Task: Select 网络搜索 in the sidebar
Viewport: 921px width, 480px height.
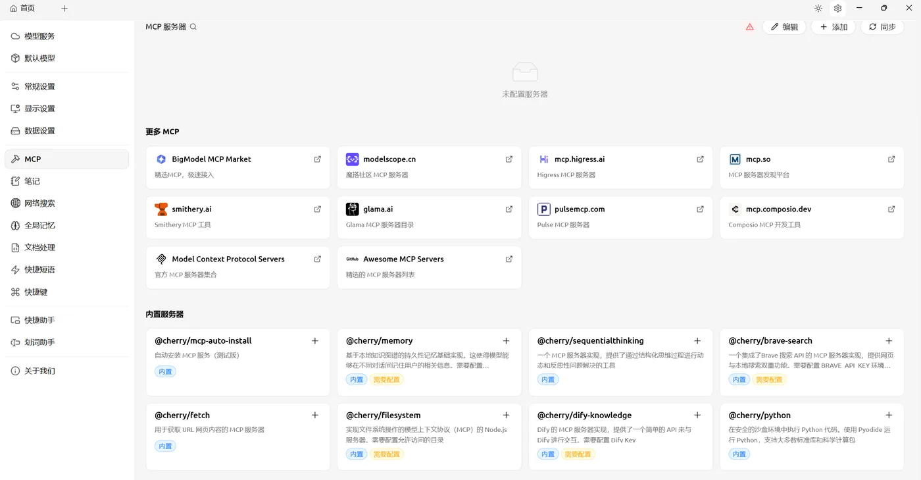Action: [x=39, y=203]
